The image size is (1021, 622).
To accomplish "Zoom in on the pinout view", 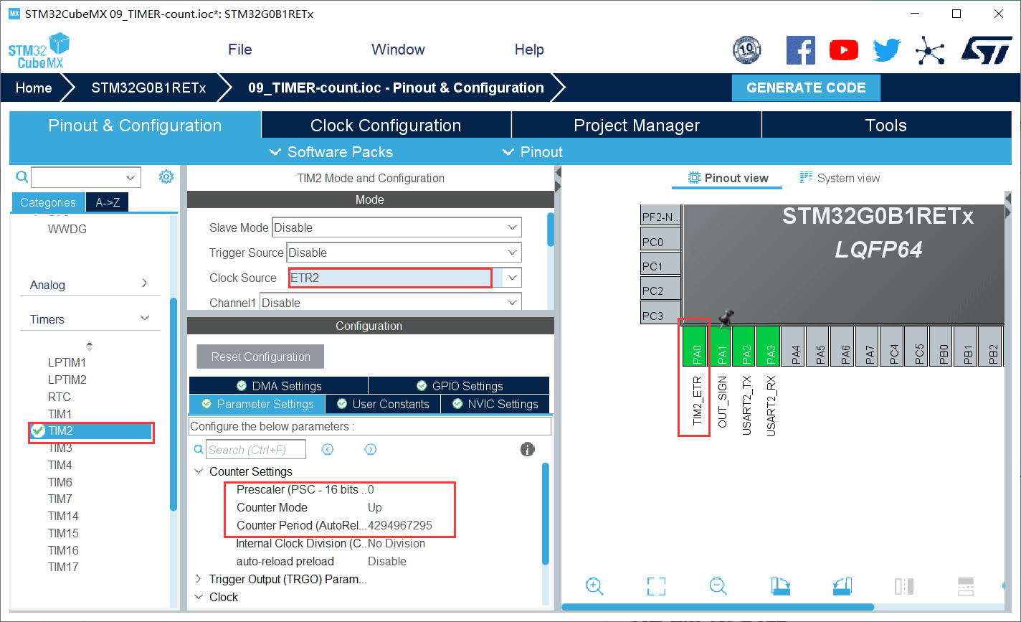I will [x=594, y=586].
